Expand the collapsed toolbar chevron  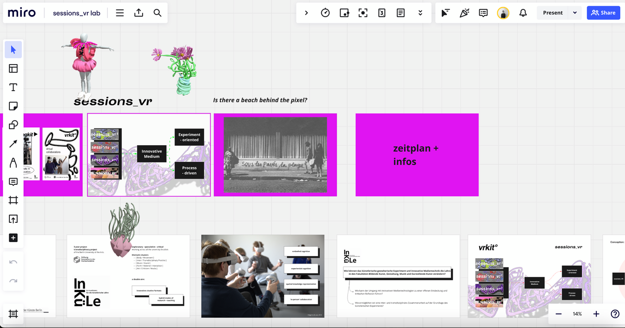pyautogui.click(x=306, y=13)
